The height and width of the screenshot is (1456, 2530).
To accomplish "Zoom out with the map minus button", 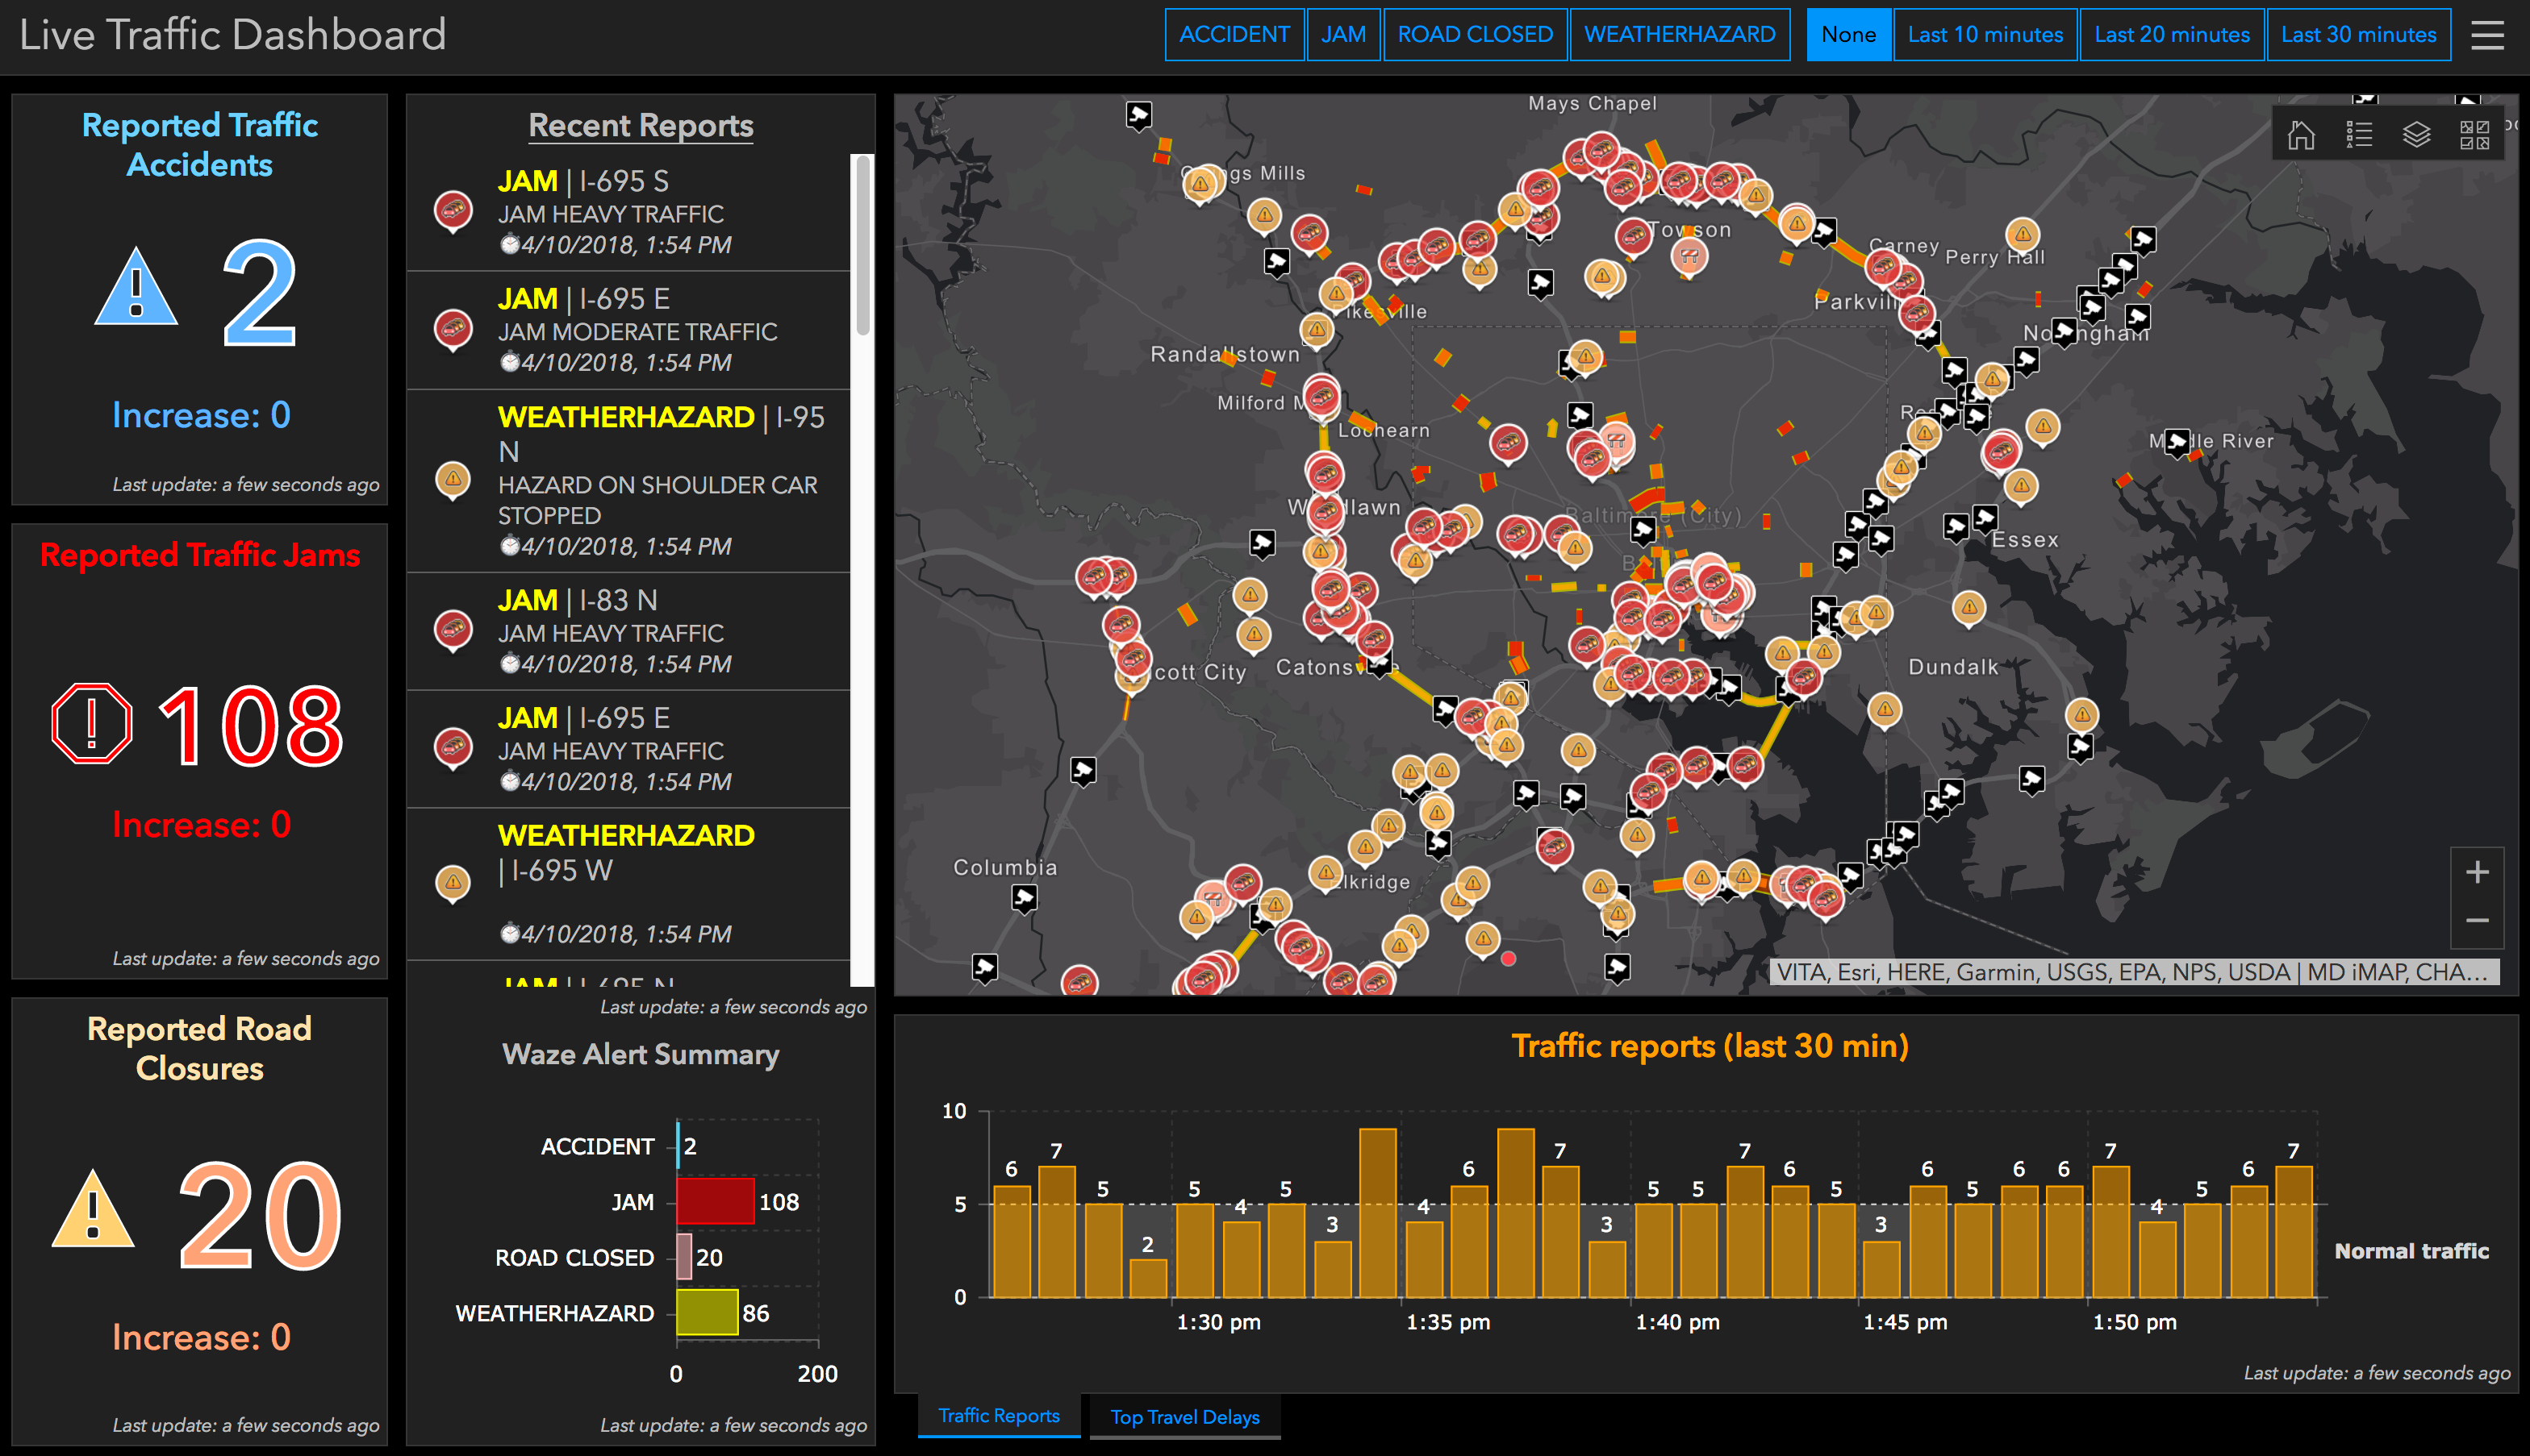I will point(2477,921).
